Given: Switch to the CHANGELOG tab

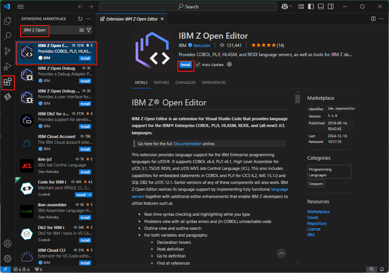Looking at the screenshot, I should pyautogui.click(x=185, y=83).
